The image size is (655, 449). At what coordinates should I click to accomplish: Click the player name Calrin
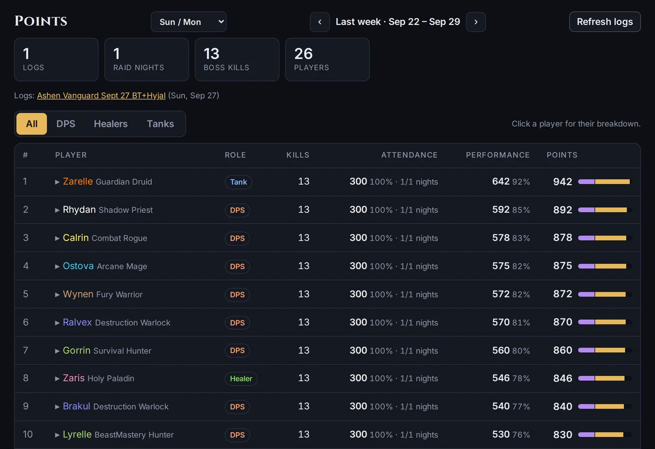tap(76, 238)
